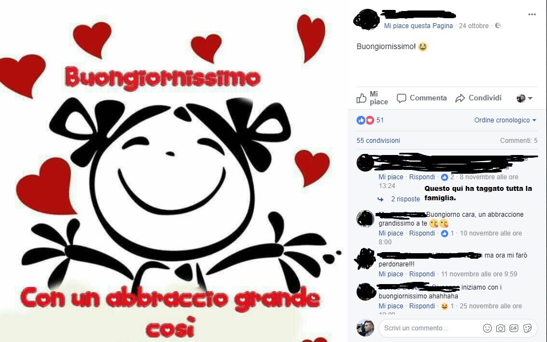Open the three-dots post options menu
The image size is (547, 342).
532,14
